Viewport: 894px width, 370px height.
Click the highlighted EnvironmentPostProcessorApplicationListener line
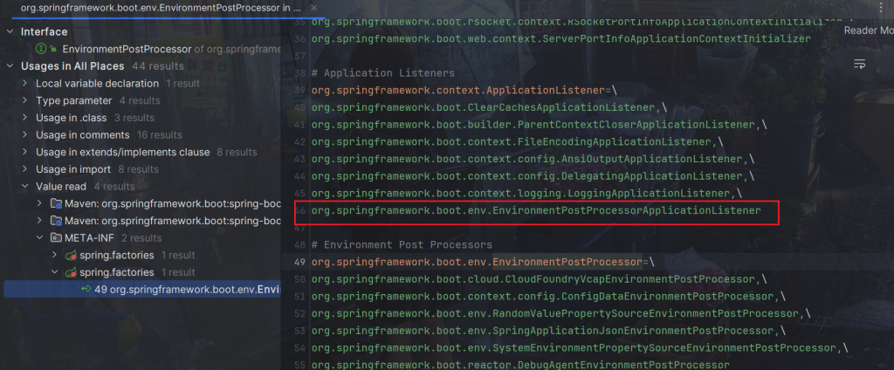click(535, 211)
